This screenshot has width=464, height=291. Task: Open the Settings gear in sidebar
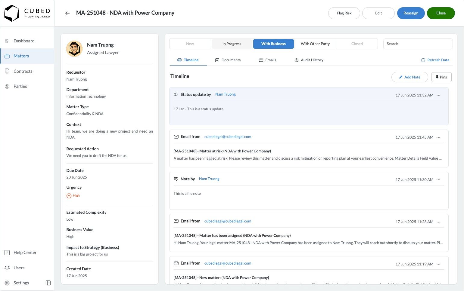(x=7, y=283)
